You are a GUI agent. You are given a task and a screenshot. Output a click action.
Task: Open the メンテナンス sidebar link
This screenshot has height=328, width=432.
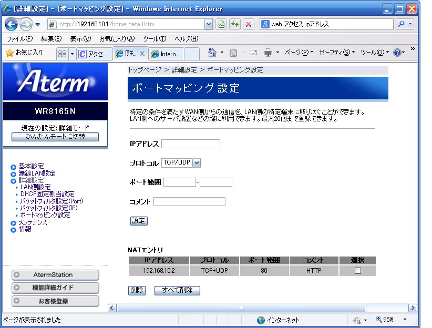tap(33, 222)
